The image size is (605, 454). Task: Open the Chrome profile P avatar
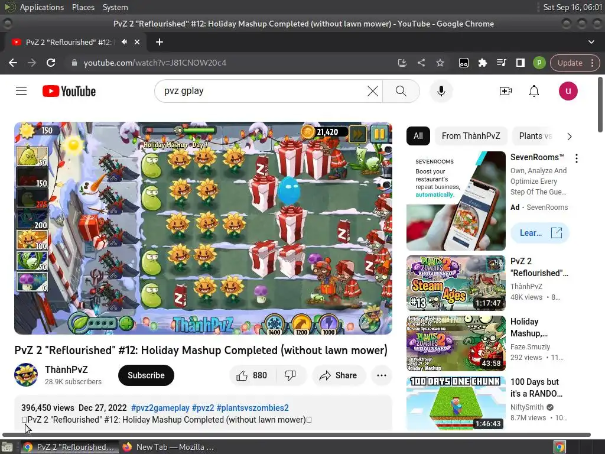(539, 63)
